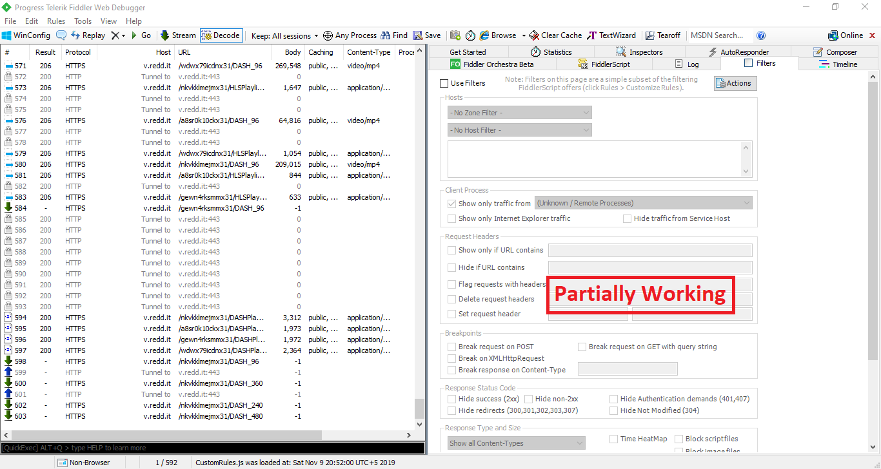This screenshot has width=881, height=469.
Task: Click the WinConfig button
Action: click(26, 35)
